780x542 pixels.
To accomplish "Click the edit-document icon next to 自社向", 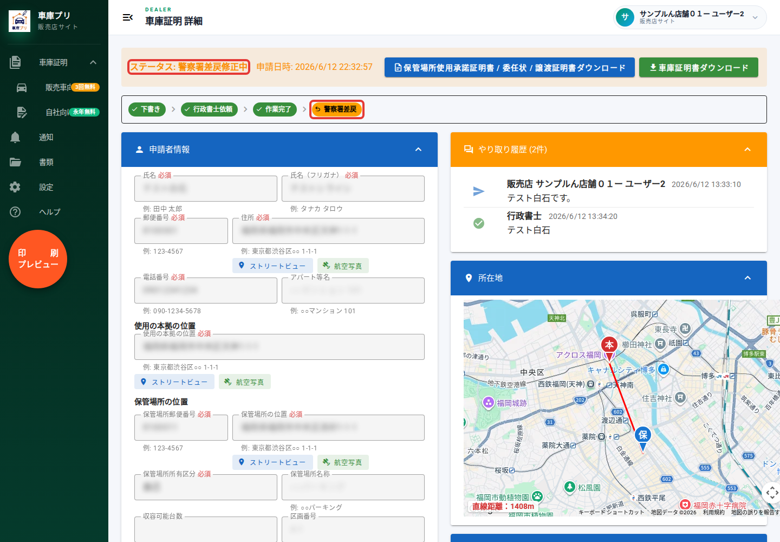I will (x=22, y=112).
